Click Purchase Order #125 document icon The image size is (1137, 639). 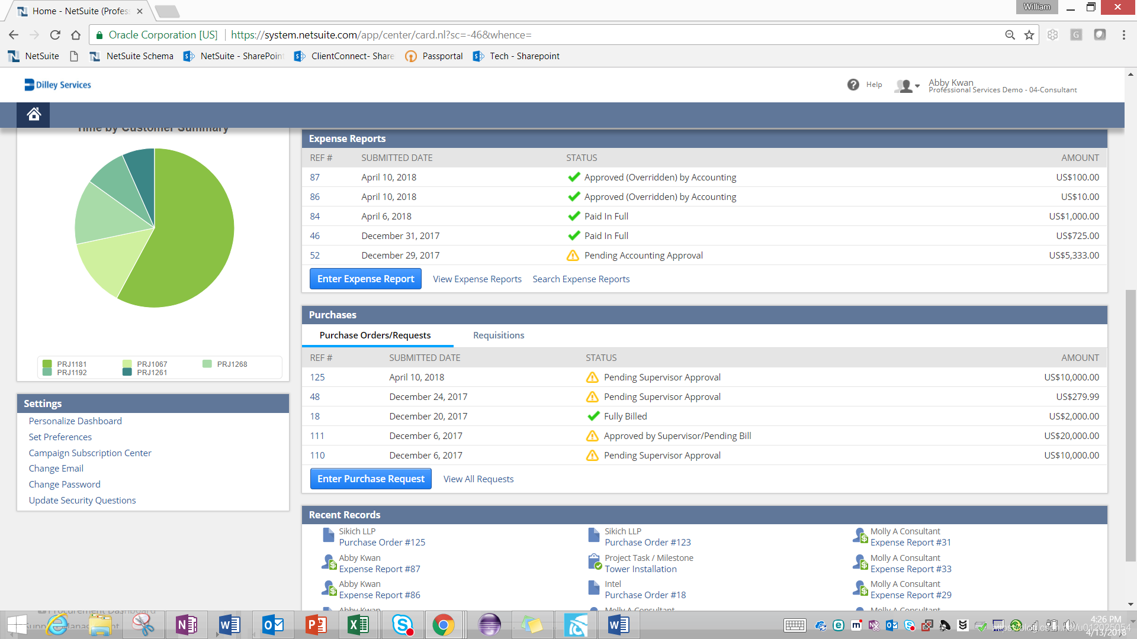pyautogui.click(x=329, y=535)
